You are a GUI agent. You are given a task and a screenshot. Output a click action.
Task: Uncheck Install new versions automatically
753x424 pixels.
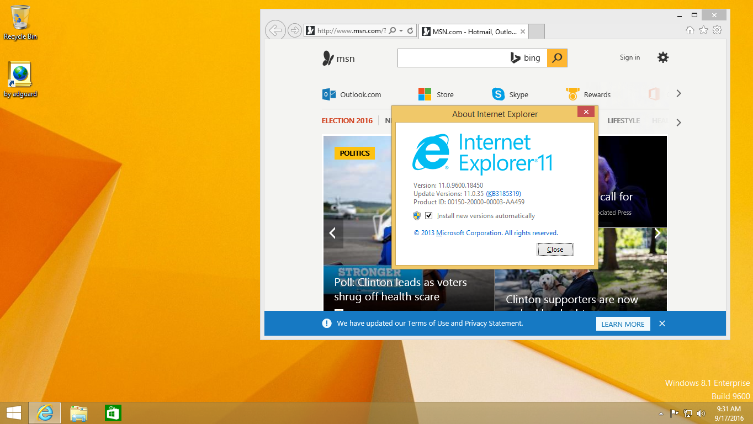pos(428,216)
